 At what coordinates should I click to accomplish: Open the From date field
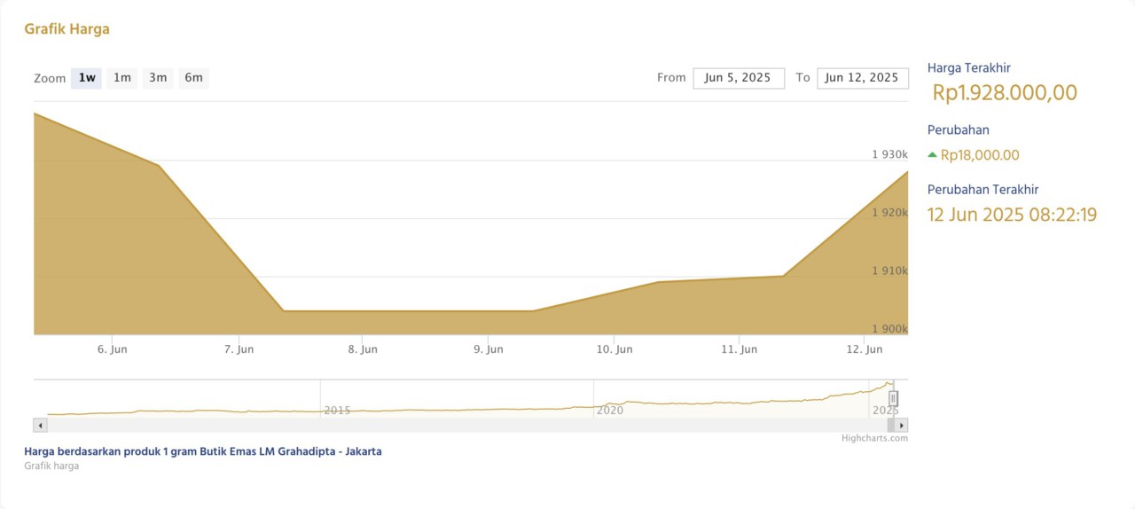738,78
